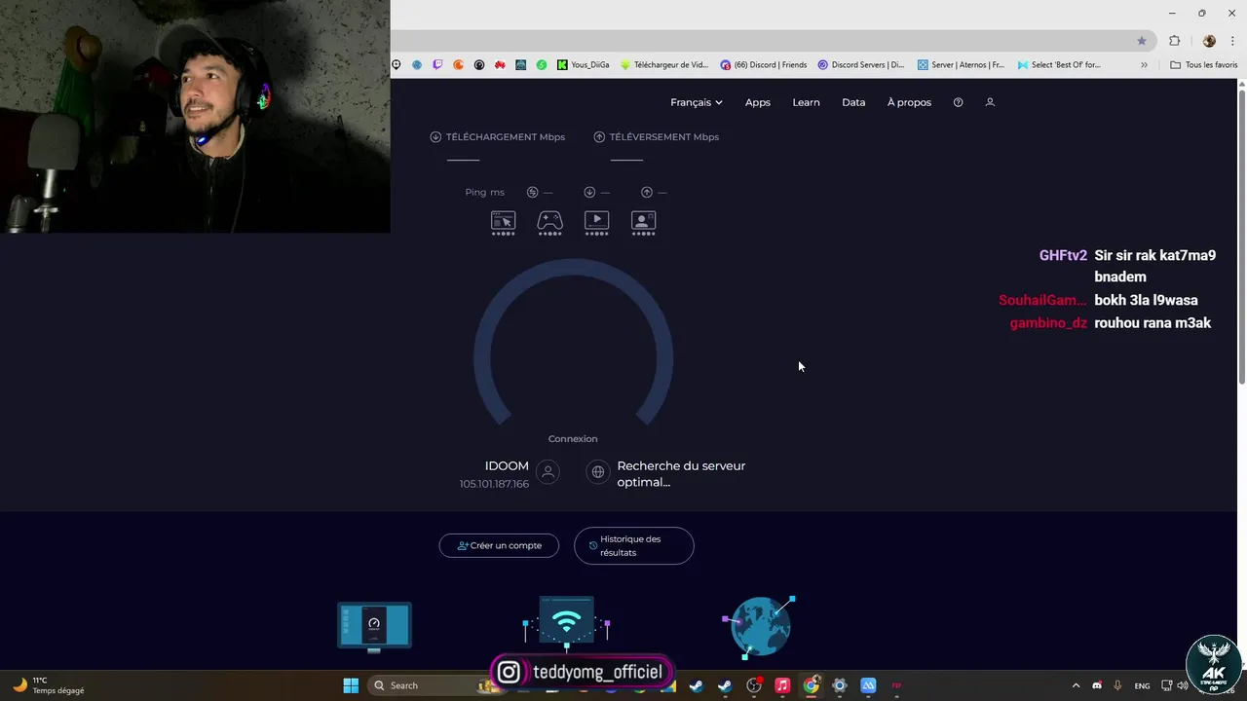Open the Chrome extensions puzzle icon
The height and width of the screenshot is (701, 1247).
point(1174,41)
